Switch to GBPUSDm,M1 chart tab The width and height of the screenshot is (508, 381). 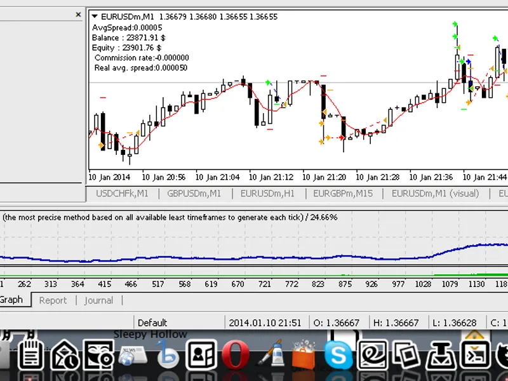click(194, 194)
